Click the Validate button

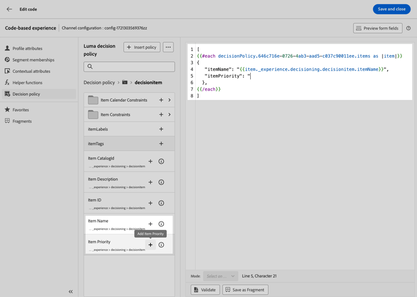pos(205,290)
